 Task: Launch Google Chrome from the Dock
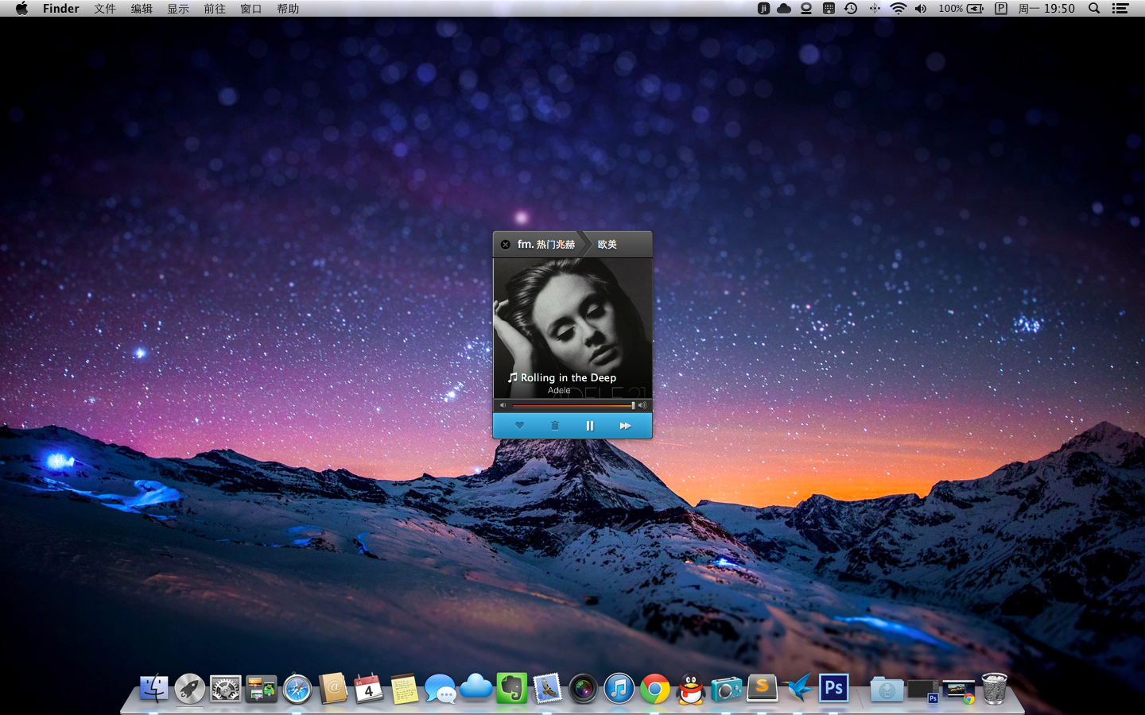(x=655, y=689)
